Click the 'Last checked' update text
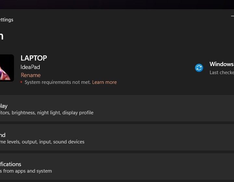The height and width of the screenshot is (182, 234). pyautogui.click(x=222, y=73)
